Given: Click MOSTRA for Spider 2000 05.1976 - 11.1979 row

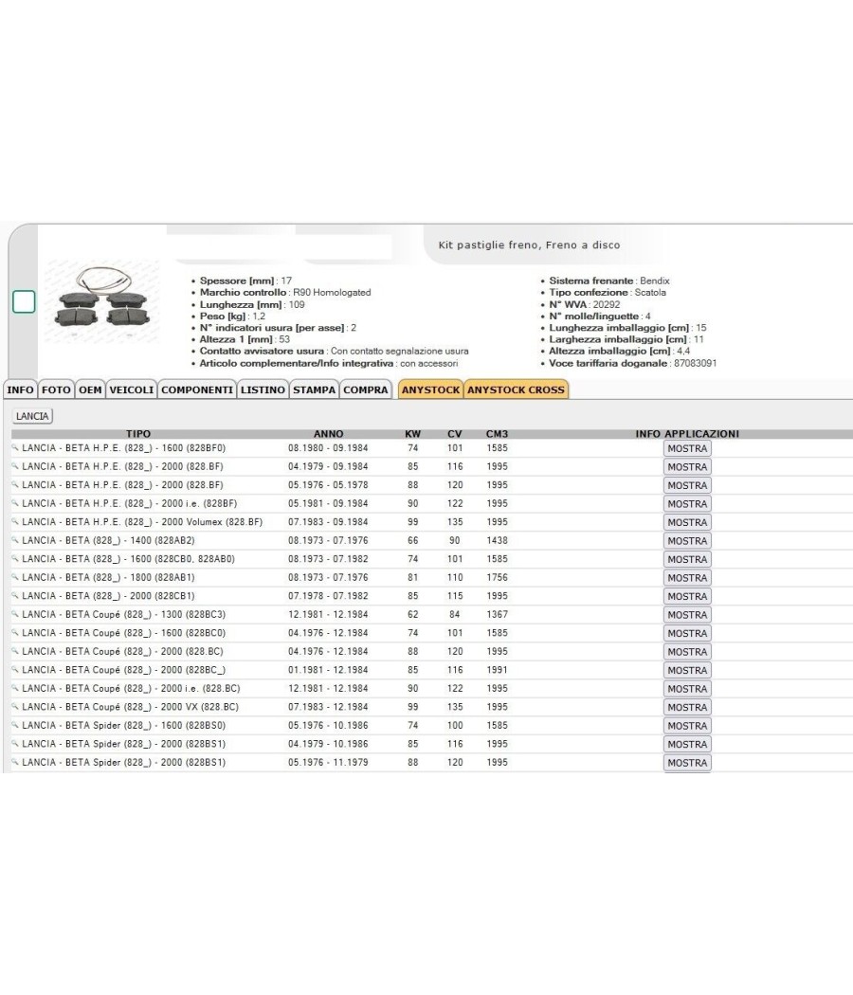Looking at the screenshot, I should pos(687,763).
